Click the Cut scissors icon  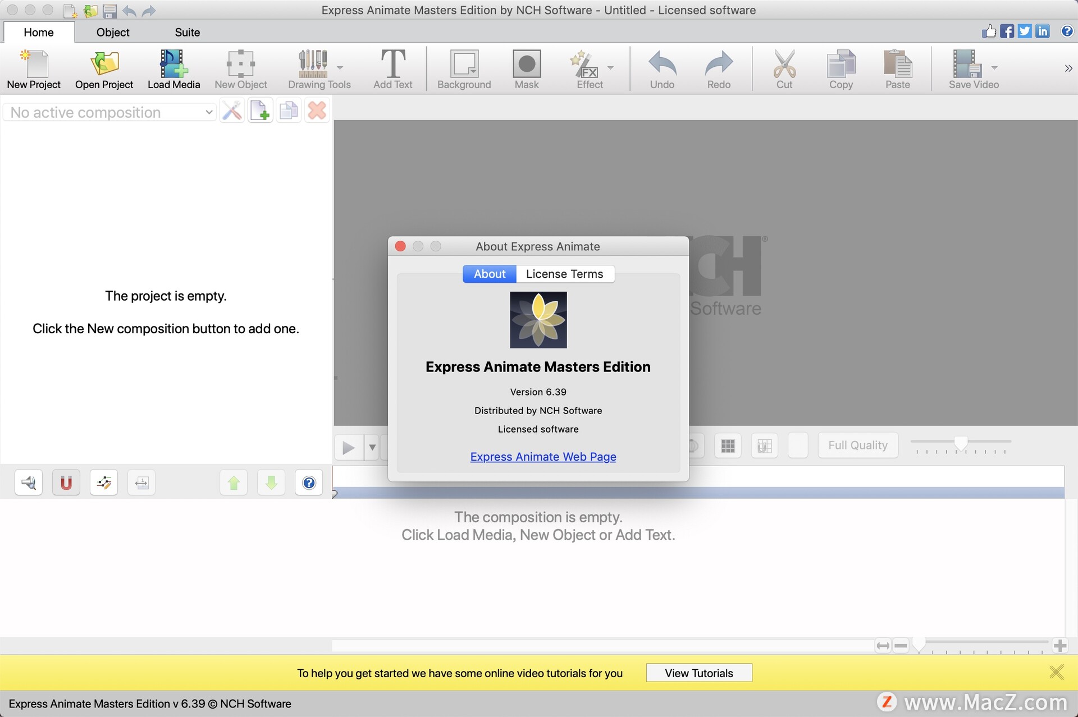click(x=784, y=69)
